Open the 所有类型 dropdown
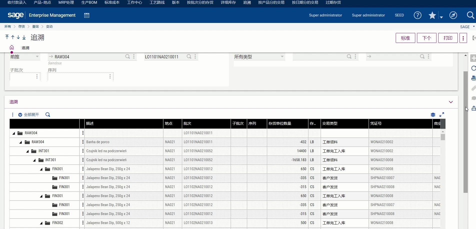Viewport: 476px width, 229px height. coord(282,57)
